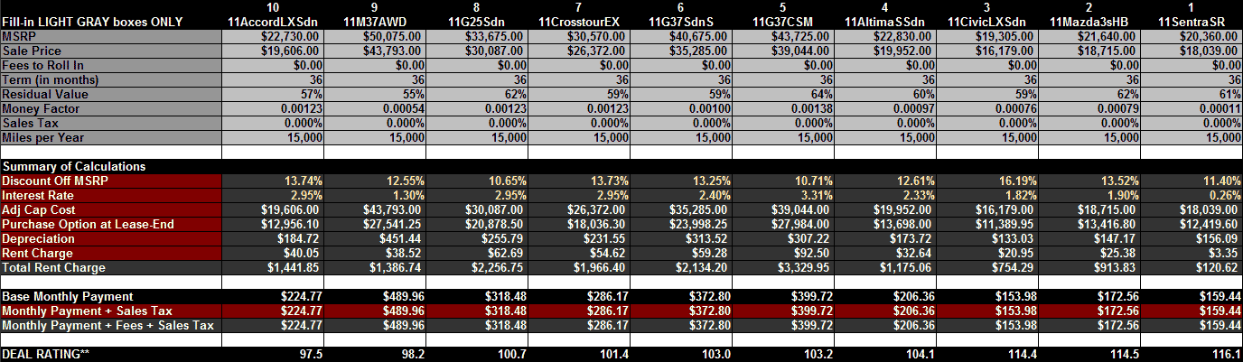
Task: Edit Sale Price cell for 11AccordLXSdn
Action: click(274, 51)
